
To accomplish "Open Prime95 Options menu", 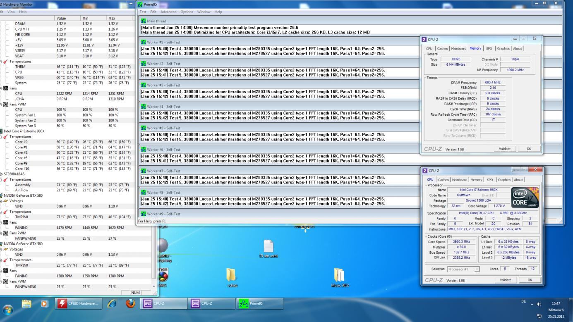I will coord(187,12).
